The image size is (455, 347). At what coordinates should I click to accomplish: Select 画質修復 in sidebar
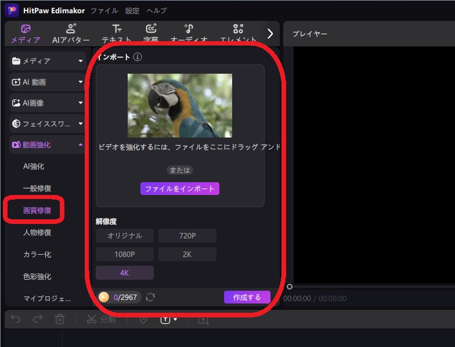(x=37, y=210)
